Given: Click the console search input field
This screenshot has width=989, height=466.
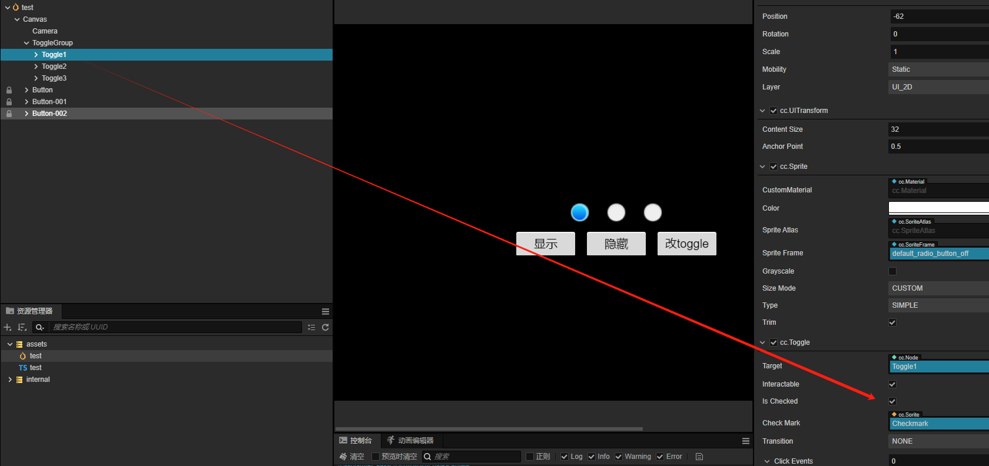Looking at the screenshot, I should click(x=476, y=457).
